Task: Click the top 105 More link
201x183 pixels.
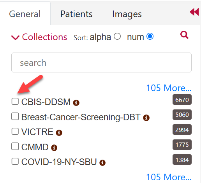Action: point(169,88)
